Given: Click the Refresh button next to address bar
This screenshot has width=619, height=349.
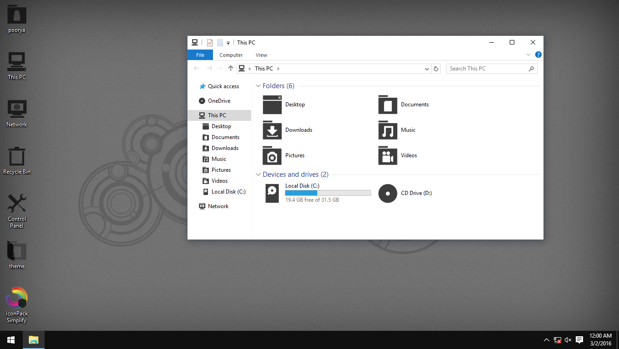Looking at the screenshot, I should click(x=436, y=68).
